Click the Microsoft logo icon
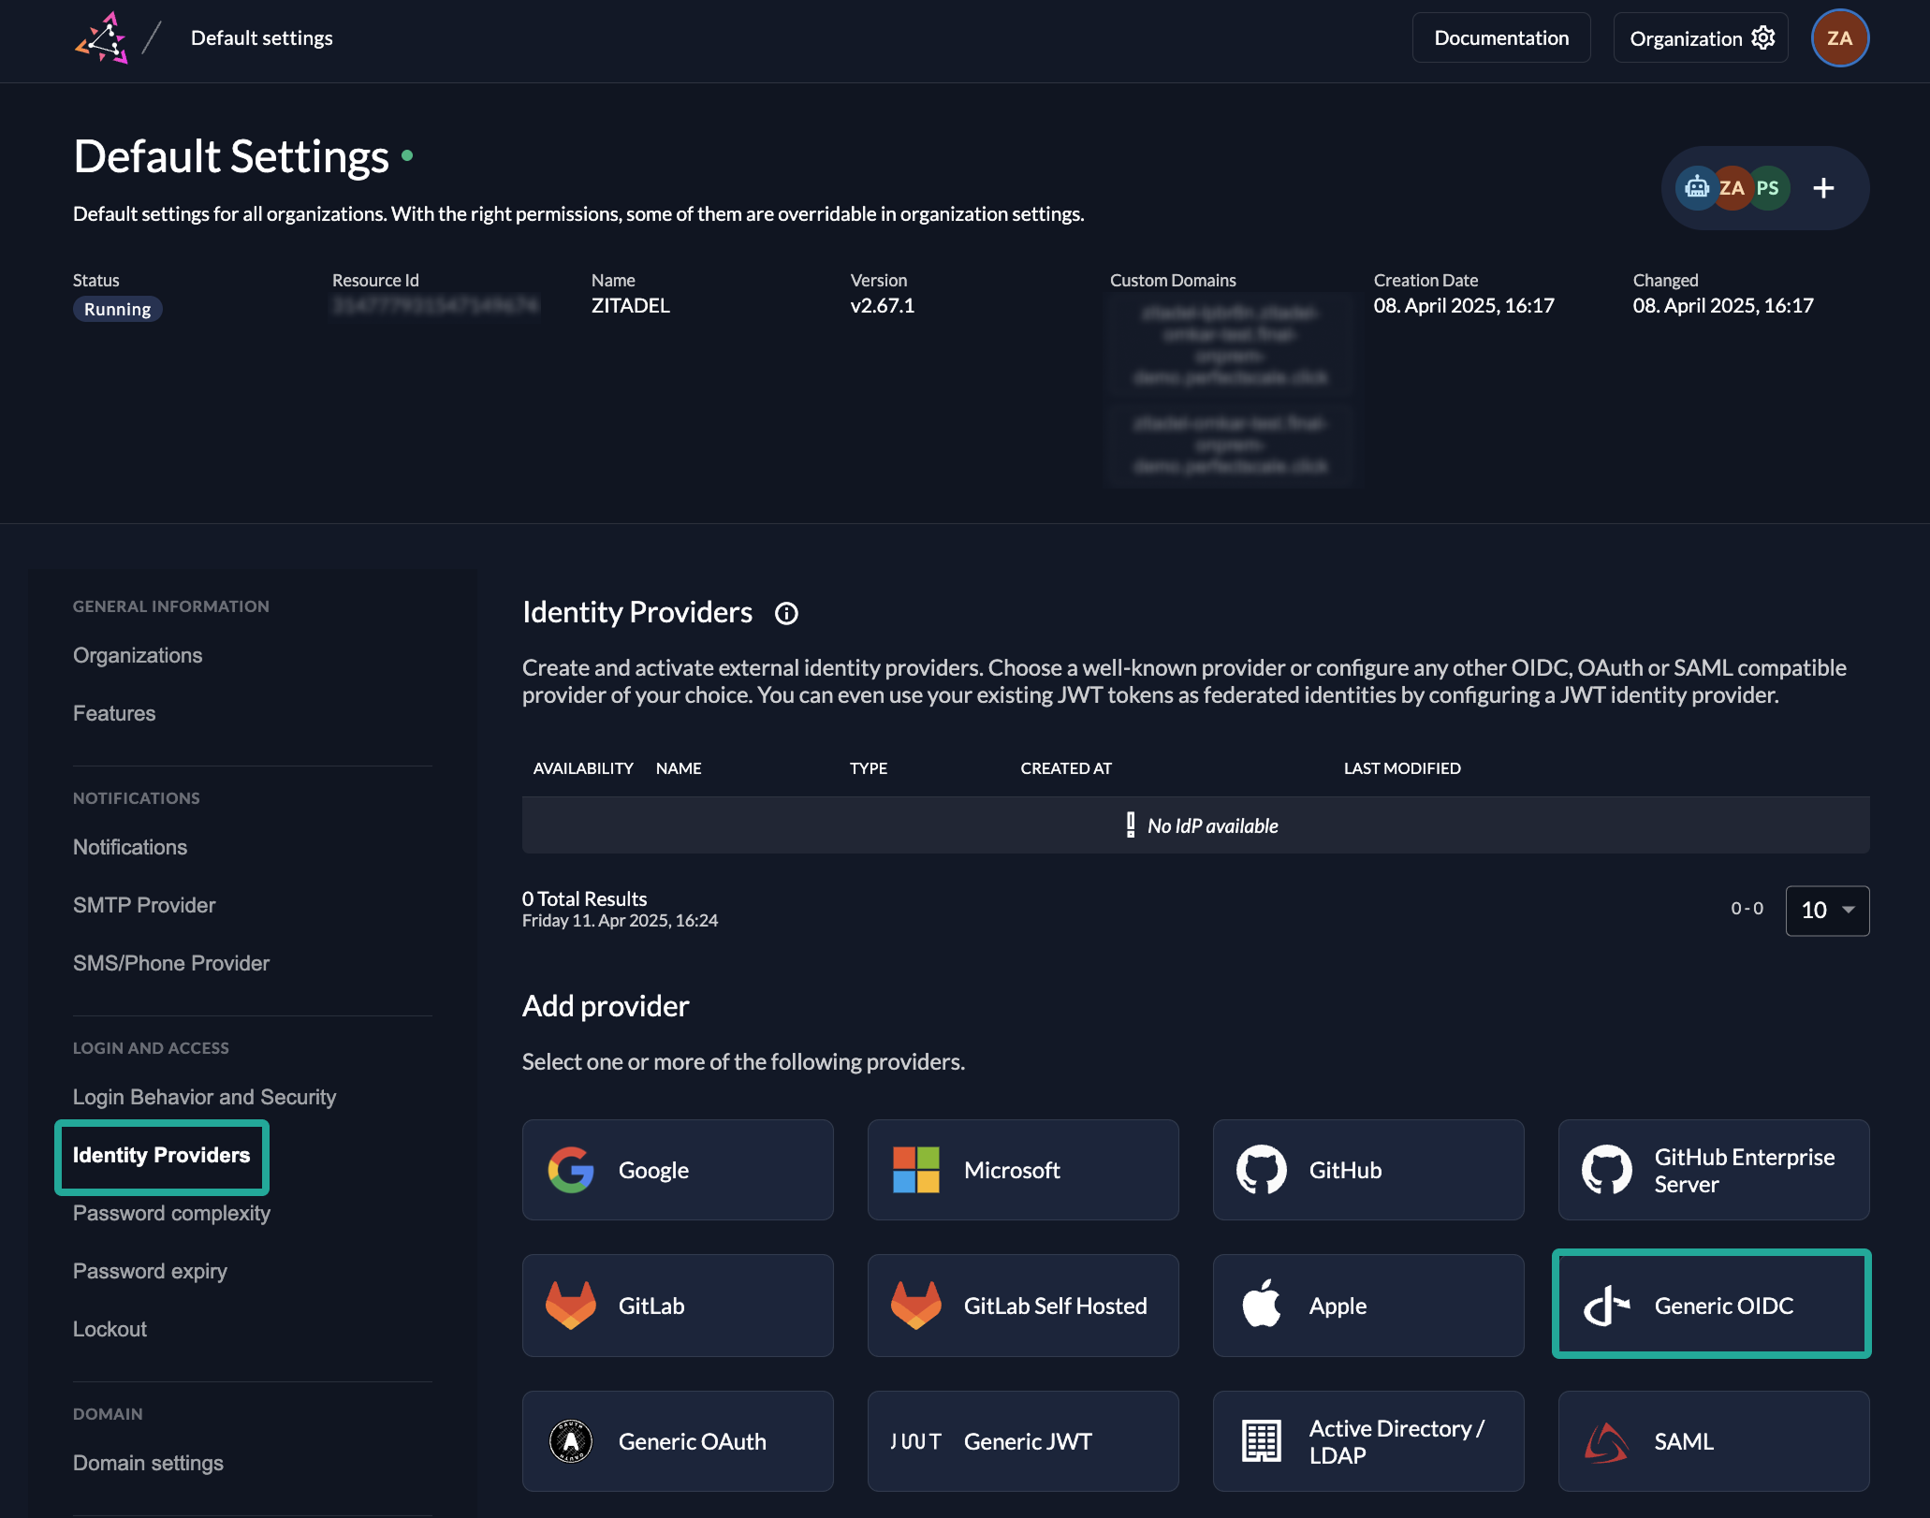The height and width of the screenshot is (1518, 1930). pyautogui.click(x=916, y=1170)
